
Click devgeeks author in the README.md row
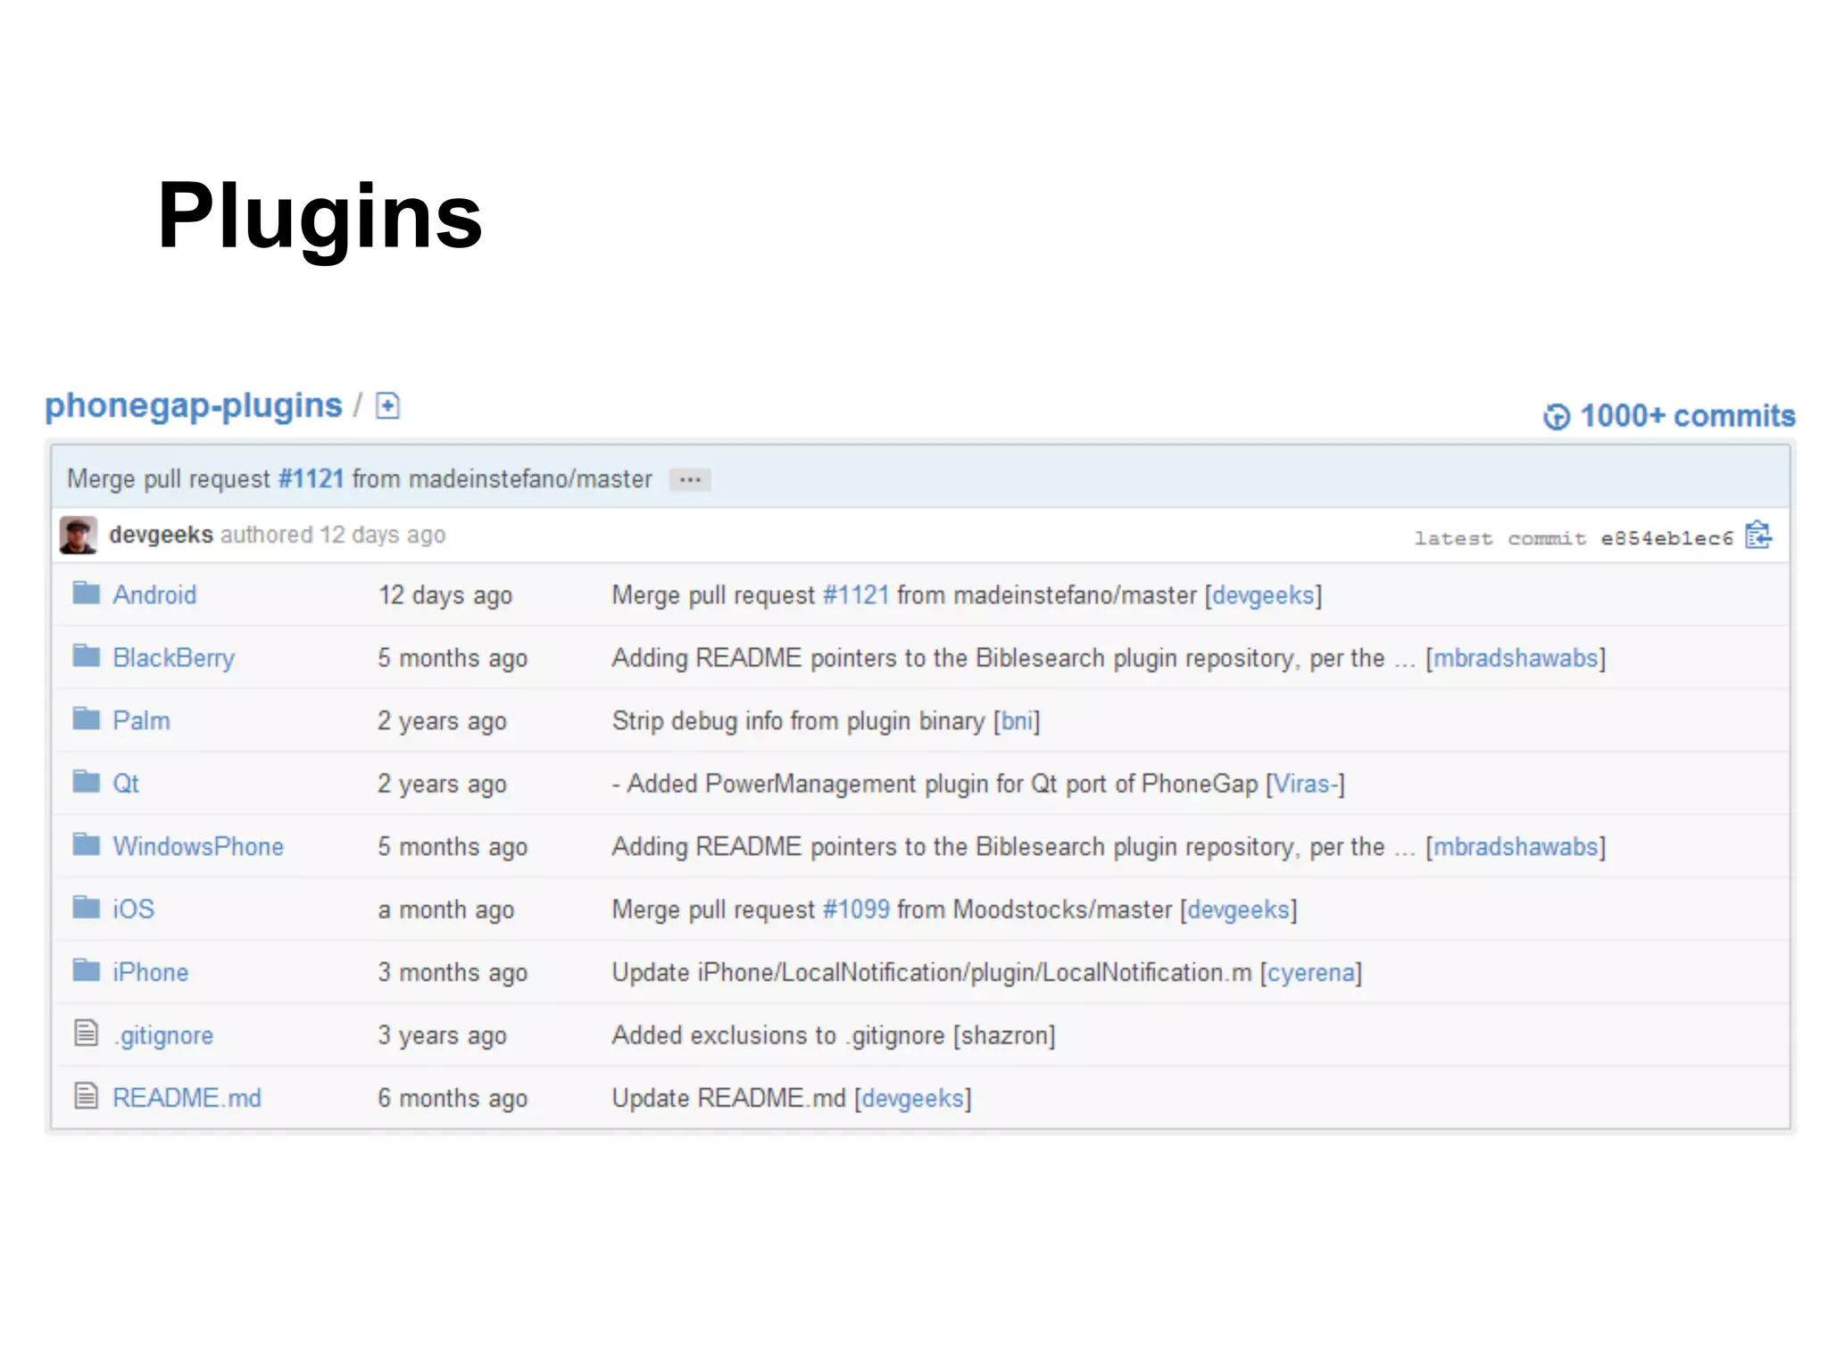click(x=913, y=1099)
